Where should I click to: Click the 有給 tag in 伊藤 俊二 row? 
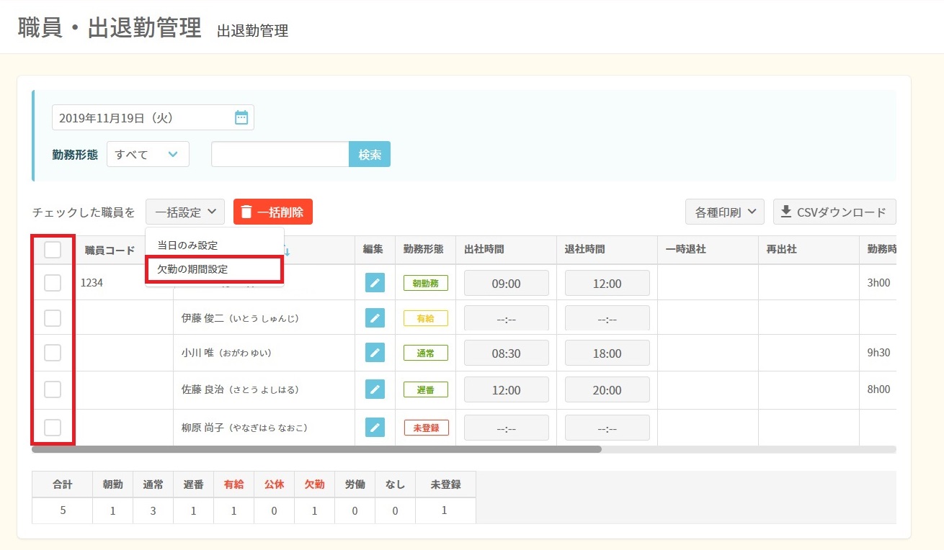tap(426, 317)
